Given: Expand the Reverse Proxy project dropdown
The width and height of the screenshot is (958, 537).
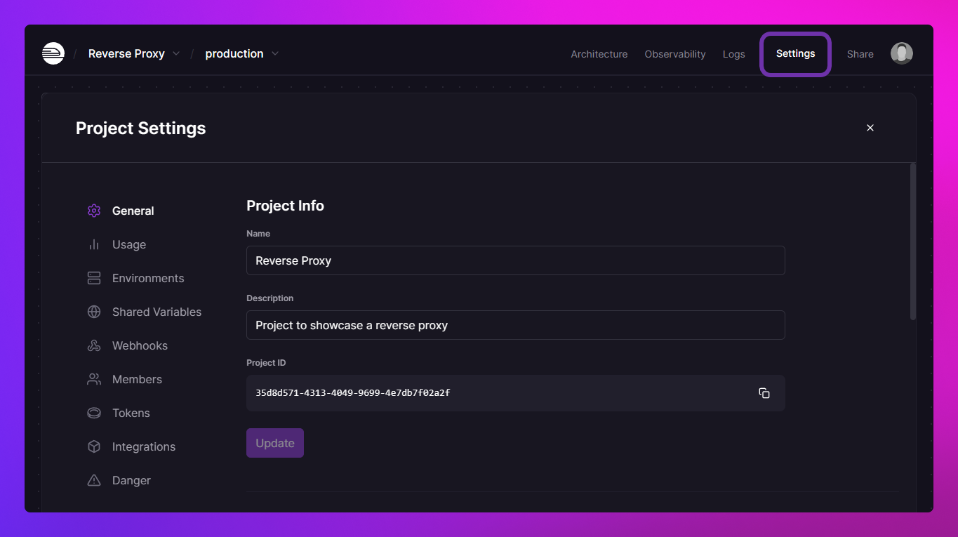Looking at the screenshot, I should point(176,53).
